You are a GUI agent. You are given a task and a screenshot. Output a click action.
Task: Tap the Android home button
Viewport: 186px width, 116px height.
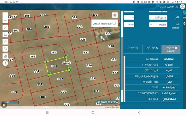click(93, 113)
